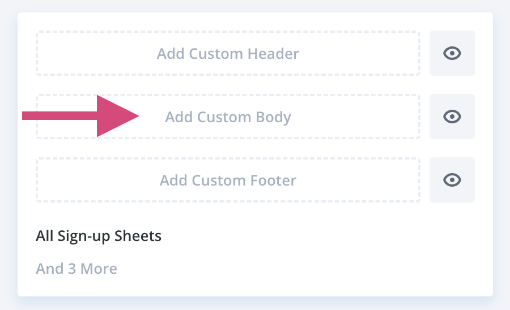Select the dashed Custom Footer placeholder box

[x=228, y=180]
